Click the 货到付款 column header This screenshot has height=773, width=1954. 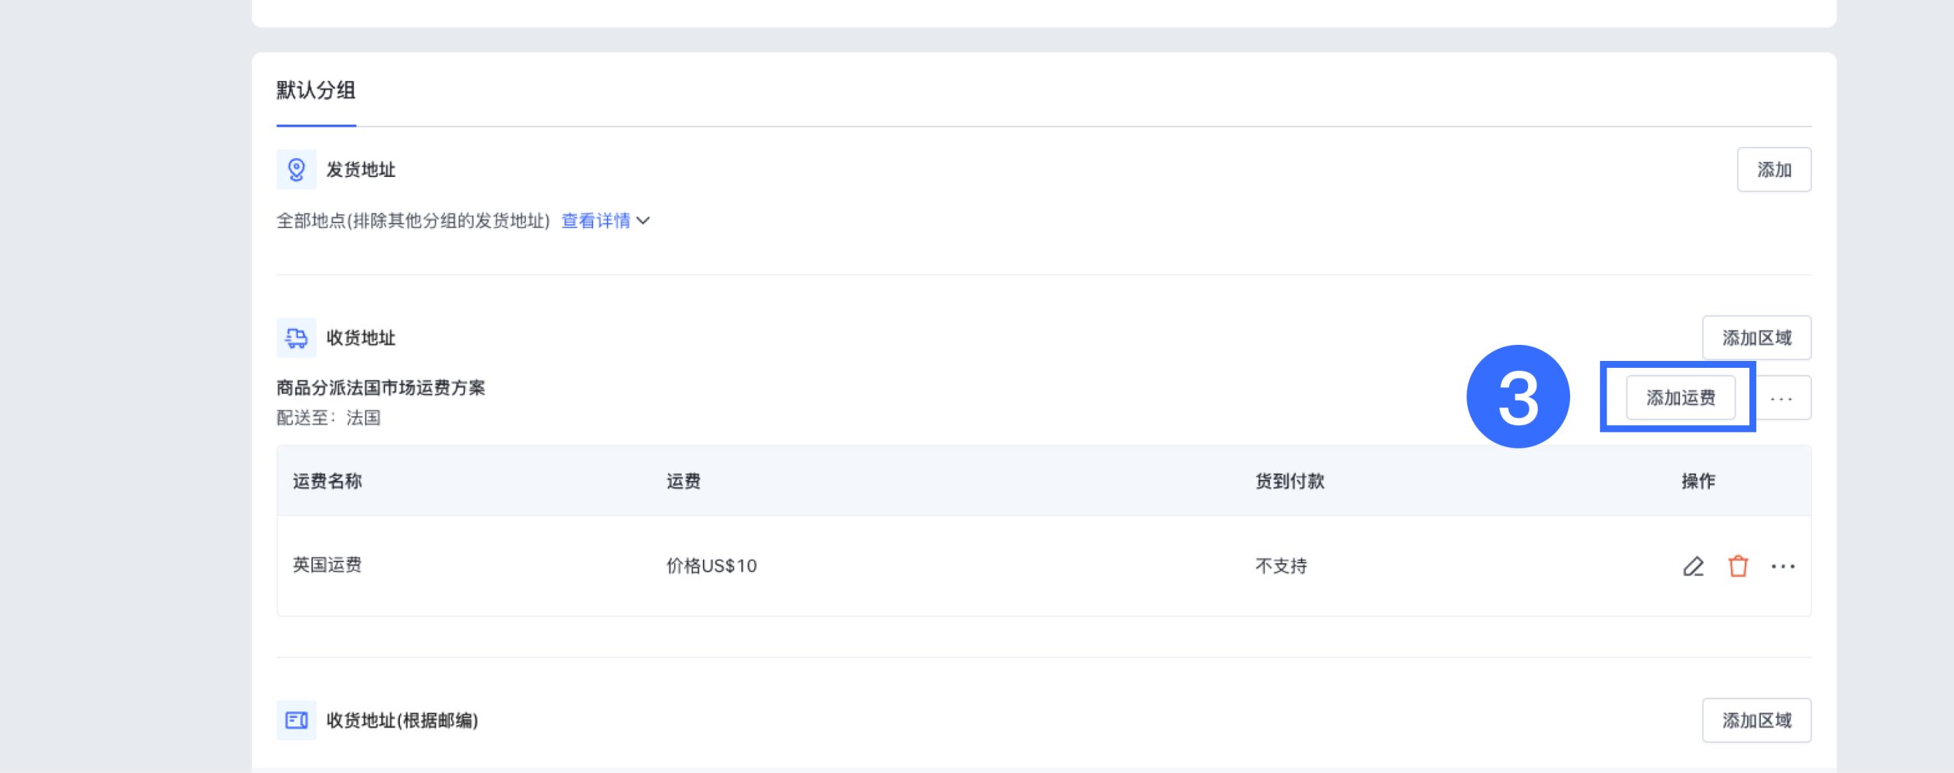pos(1290,482)
